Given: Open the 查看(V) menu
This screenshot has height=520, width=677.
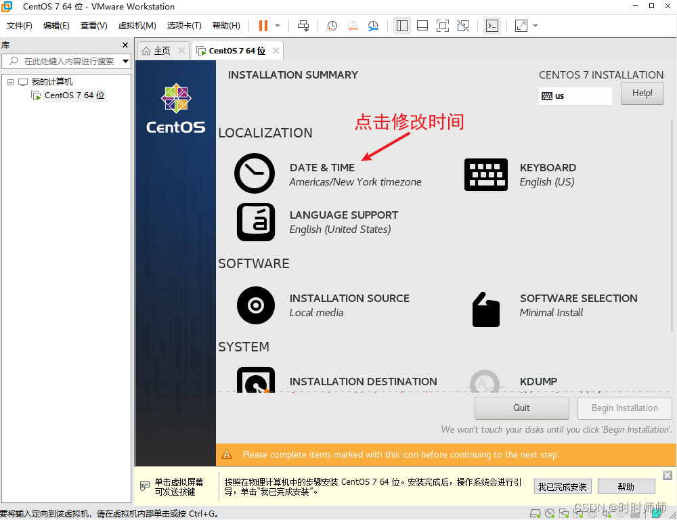Looking at the screenshot, I should [x=93, y=26].
